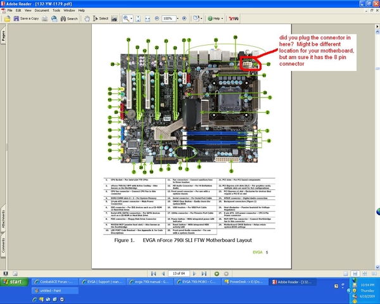The image size is (380, 304).
Task: Click the Fit Page (actual size) icon
Action: click(x=138, y=18)
